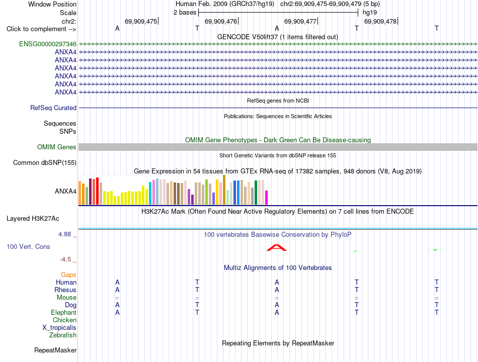Viewport: 478px width, 362px height.
Task: Click the Scale label
Action: pos(68,13)
